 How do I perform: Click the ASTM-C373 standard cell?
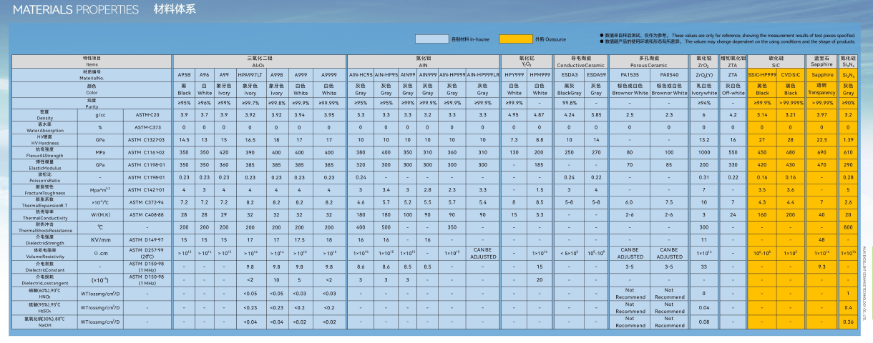(147, 127)
